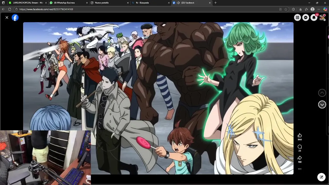Open Facebook notifications bell

click(x=314, y=17)
